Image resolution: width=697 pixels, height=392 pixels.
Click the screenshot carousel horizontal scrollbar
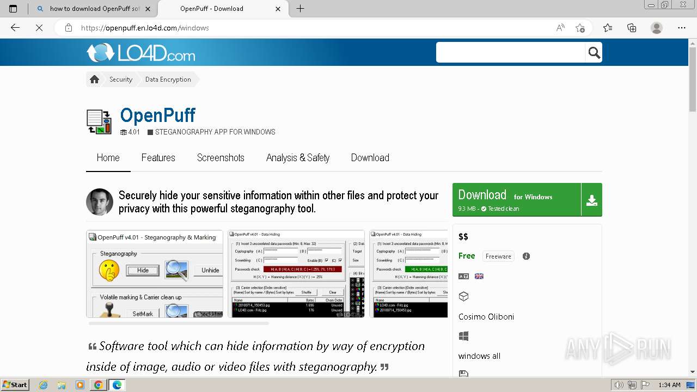coord(179,323)
